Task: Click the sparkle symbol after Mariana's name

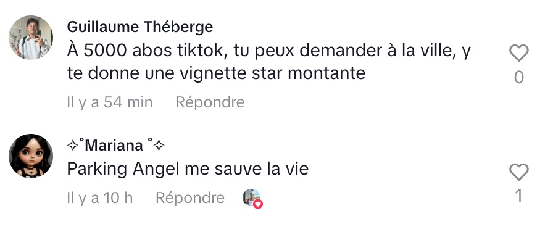Action: (159, 145)
